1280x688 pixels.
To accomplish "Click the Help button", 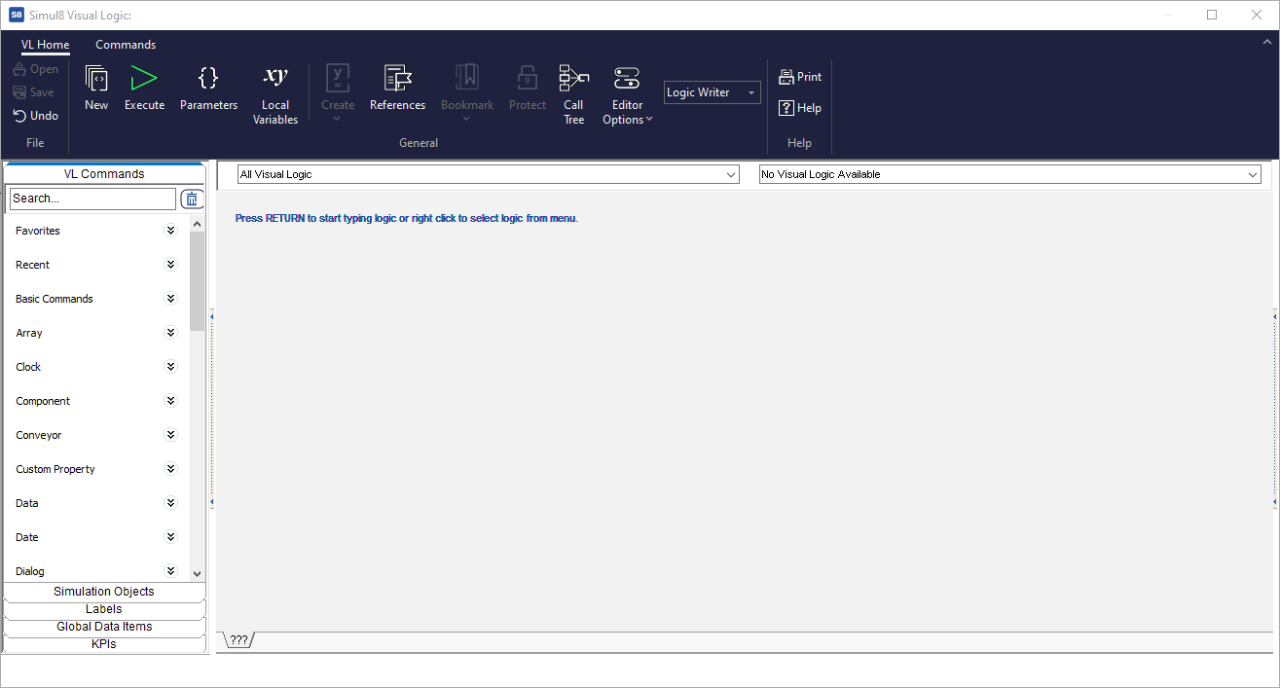I will pyautogui.click(x=800, y=108).
